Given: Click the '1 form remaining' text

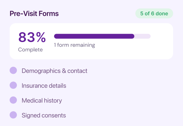Looking at the screenshot, I should [74, 45].
